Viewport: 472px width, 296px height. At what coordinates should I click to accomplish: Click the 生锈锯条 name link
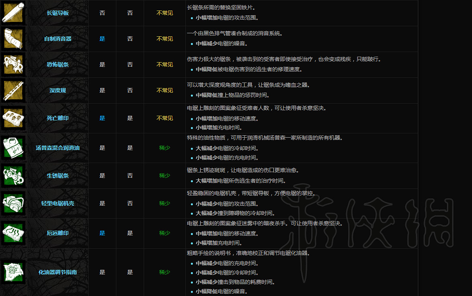point(57,175)
